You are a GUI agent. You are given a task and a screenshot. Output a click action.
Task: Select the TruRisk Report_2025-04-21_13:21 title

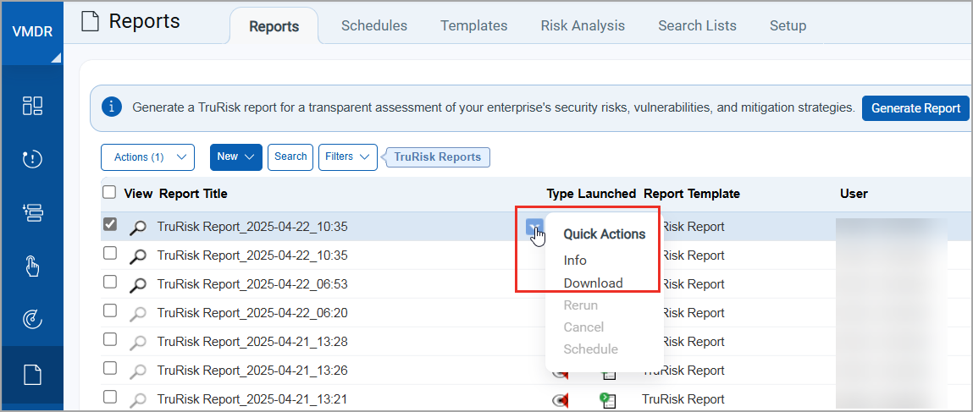(252, 399)
